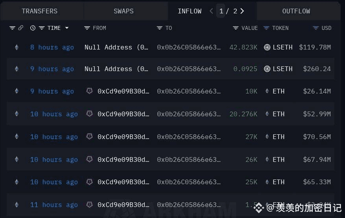The image size is (345, 218).
Task: Click the $119.78M USD amount
Action: click(315, 47)
